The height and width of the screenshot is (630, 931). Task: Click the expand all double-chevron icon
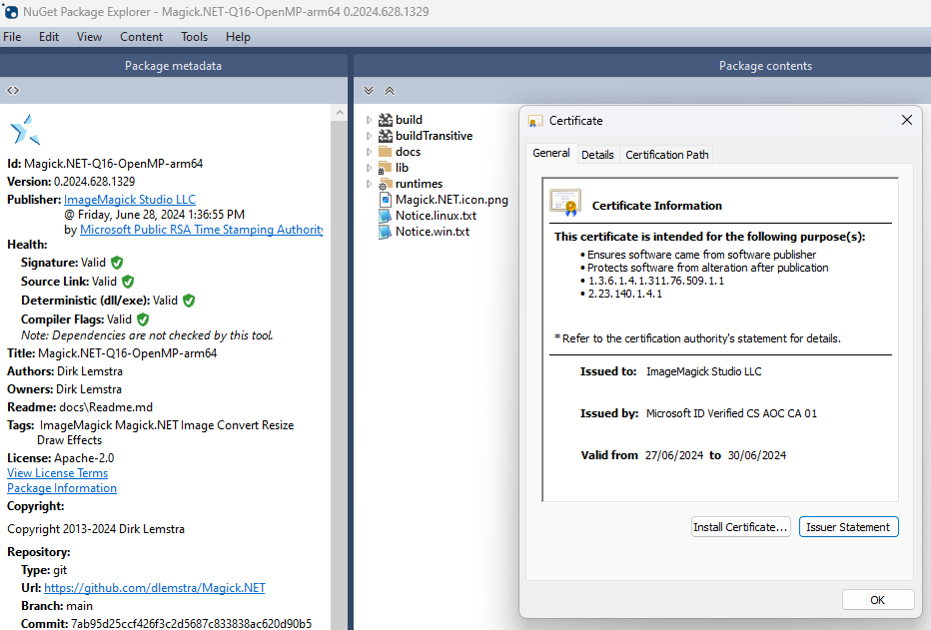pyautogui.click(x=369, y=91)
